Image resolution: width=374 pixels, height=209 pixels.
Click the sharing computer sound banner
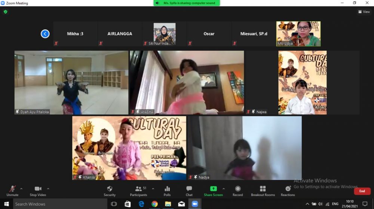point(187,3)
